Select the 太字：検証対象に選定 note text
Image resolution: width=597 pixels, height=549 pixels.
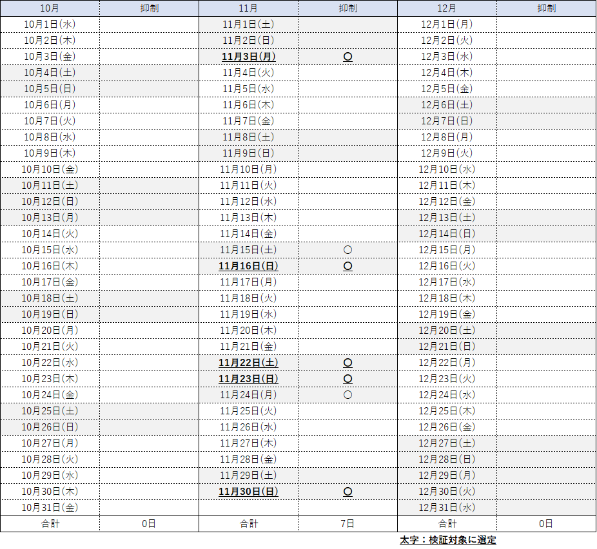[x=447, y=540]
